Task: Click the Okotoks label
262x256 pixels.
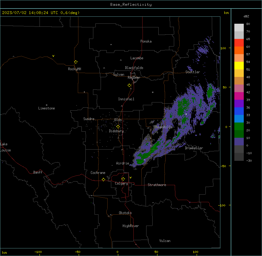Action: 125,213
